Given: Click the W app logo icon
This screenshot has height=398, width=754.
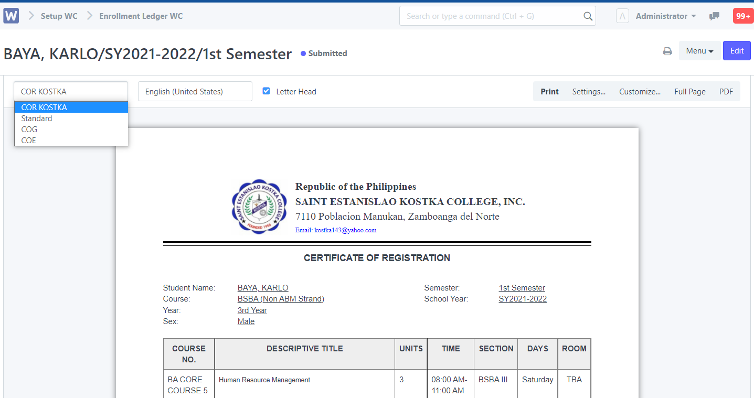Looking at the screenshot, I should click(11, 16).
